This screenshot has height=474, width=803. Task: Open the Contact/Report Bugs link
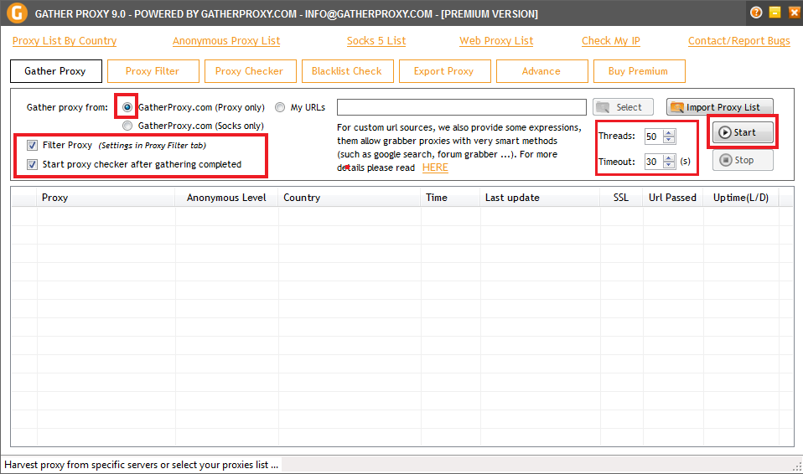click(739, 41)
